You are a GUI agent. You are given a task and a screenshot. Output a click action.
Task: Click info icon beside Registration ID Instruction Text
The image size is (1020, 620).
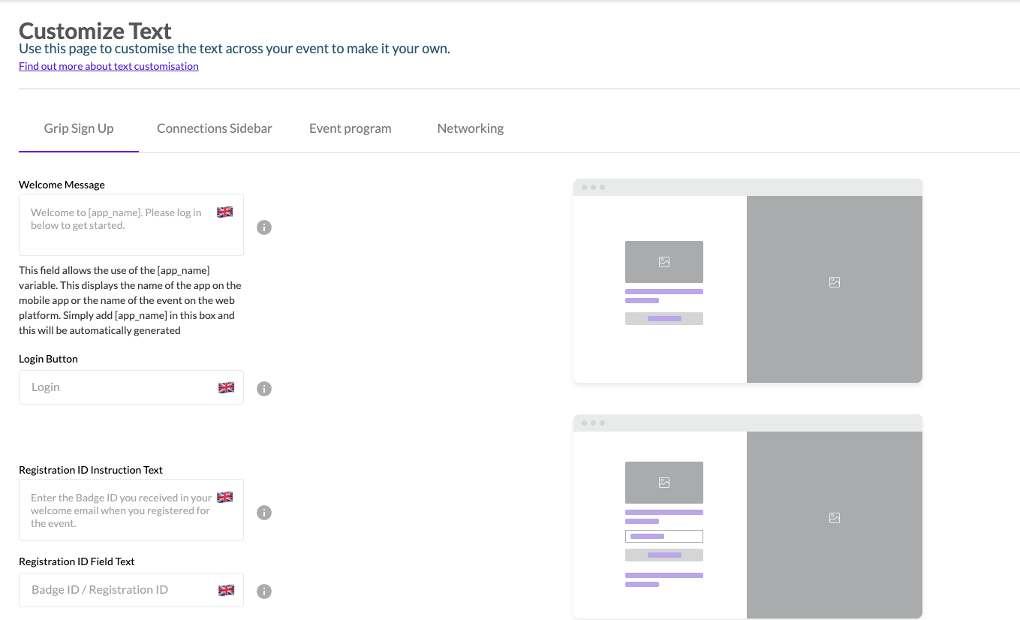pyautogui.click(x=264, y=513)
